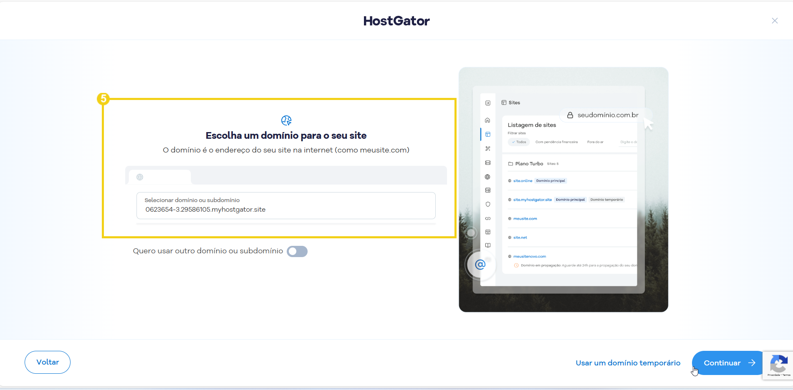The height and width of the screenshot is (390, 793).
Task: Click the HostGator logo
Action: [396, 21]
